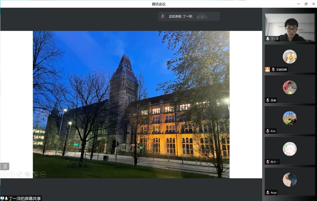This screenshot has width=317, height=201.
Task: Open the see all slides icon
Action: coord(27,174)
